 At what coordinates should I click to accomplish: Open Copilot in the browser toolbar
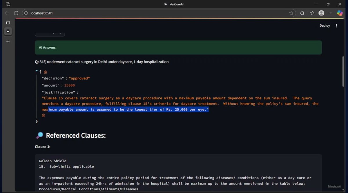340,13
